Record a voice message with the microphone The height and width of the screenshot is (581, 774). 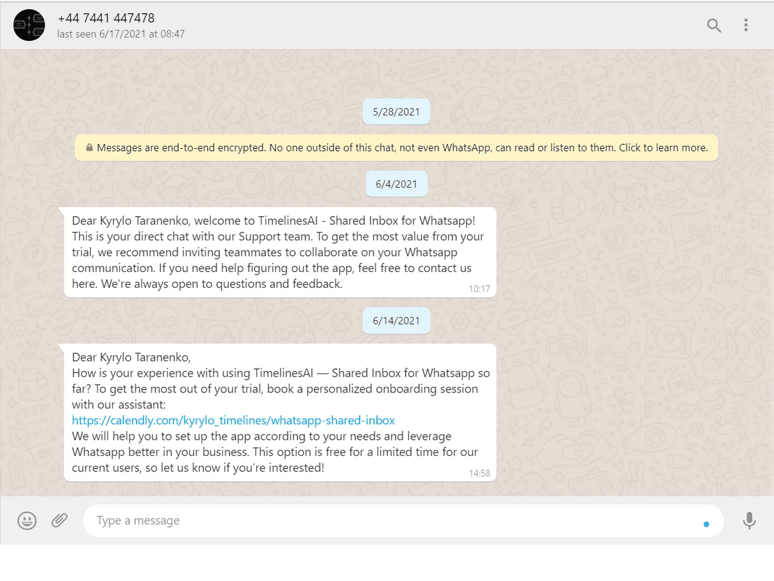coord(749,520)
